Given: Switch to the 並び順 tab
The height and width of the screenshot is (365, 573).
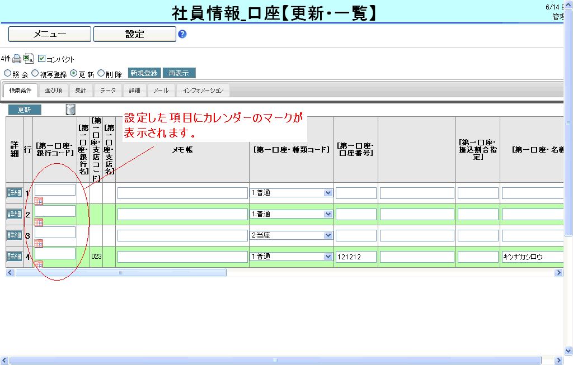Looking at the screenshot, I should click(54, 91).
